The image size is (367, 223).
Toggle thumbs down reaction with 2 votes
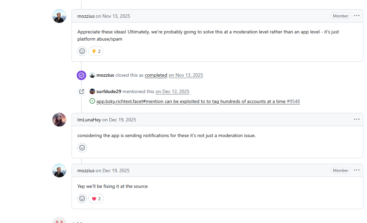pyautogui.click(x=96, y=51)
